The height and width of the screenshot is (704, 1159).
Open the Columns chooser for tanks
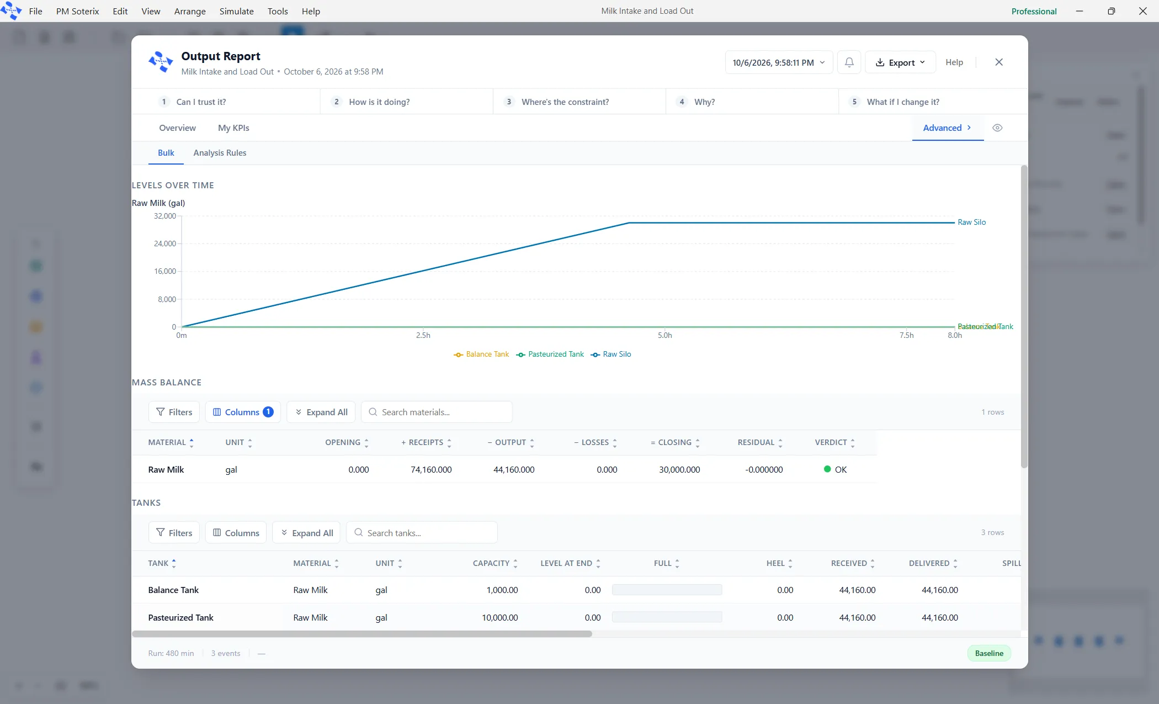pyautogui.click(x=236, y=533)
